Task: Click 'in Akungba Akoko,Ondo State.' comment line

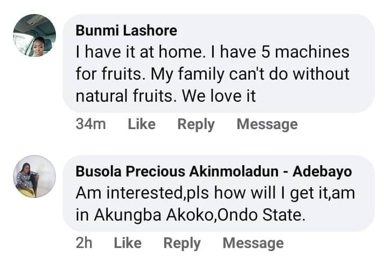Action: [191, 215]
